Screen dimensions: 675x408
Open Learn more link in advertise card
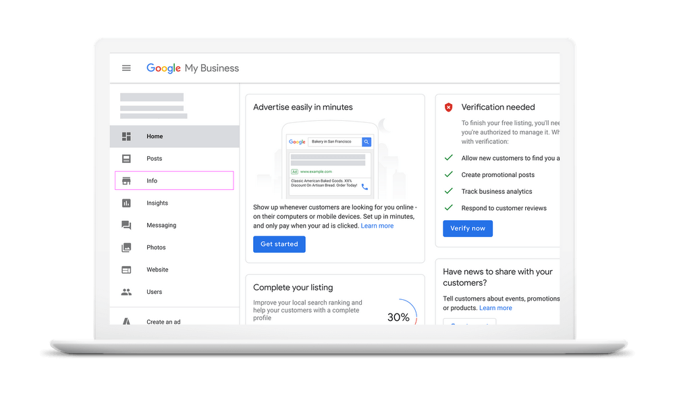pyautogui.click(x=377, y=226)
